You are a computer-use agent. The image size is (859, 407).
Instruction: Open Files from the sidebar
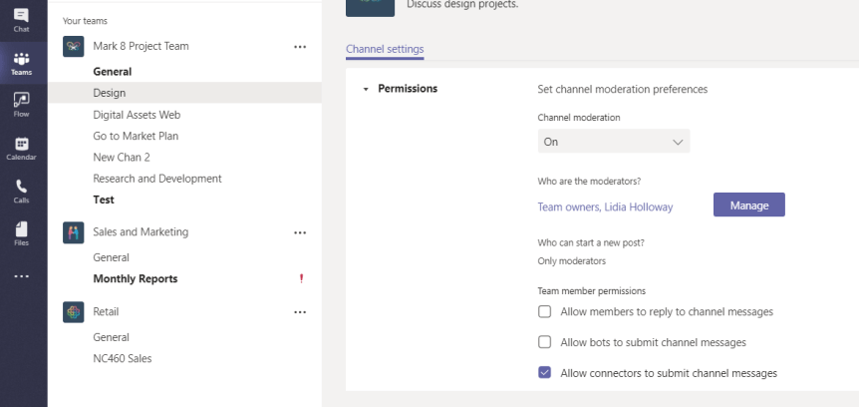(21, 233)
